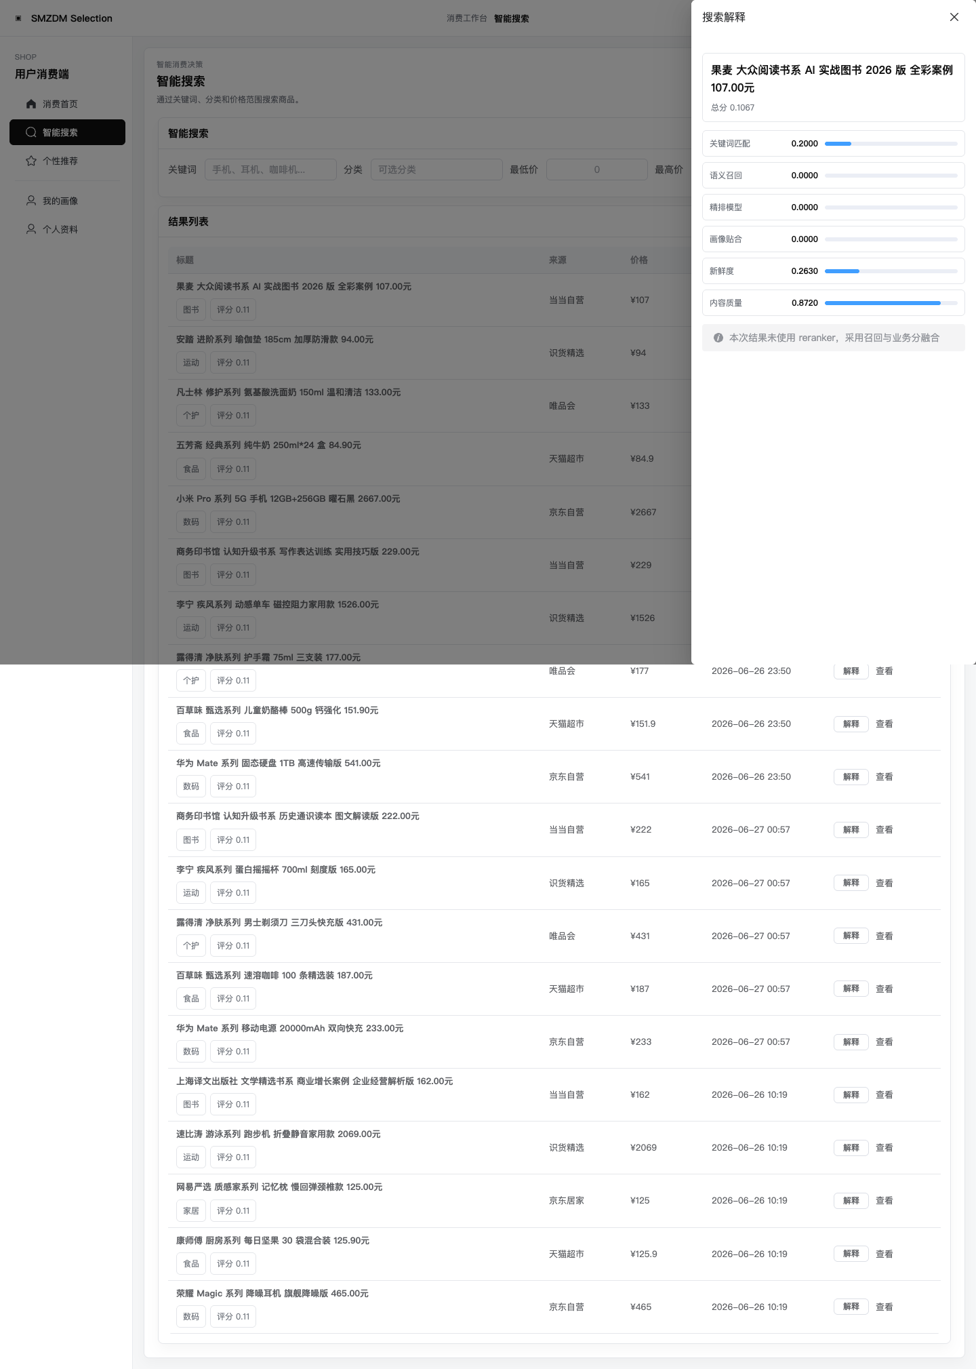976x1369 pixels.
Task: Click 解释 for 百草味 儿童奶酪棒
Action: coord(851,724)
